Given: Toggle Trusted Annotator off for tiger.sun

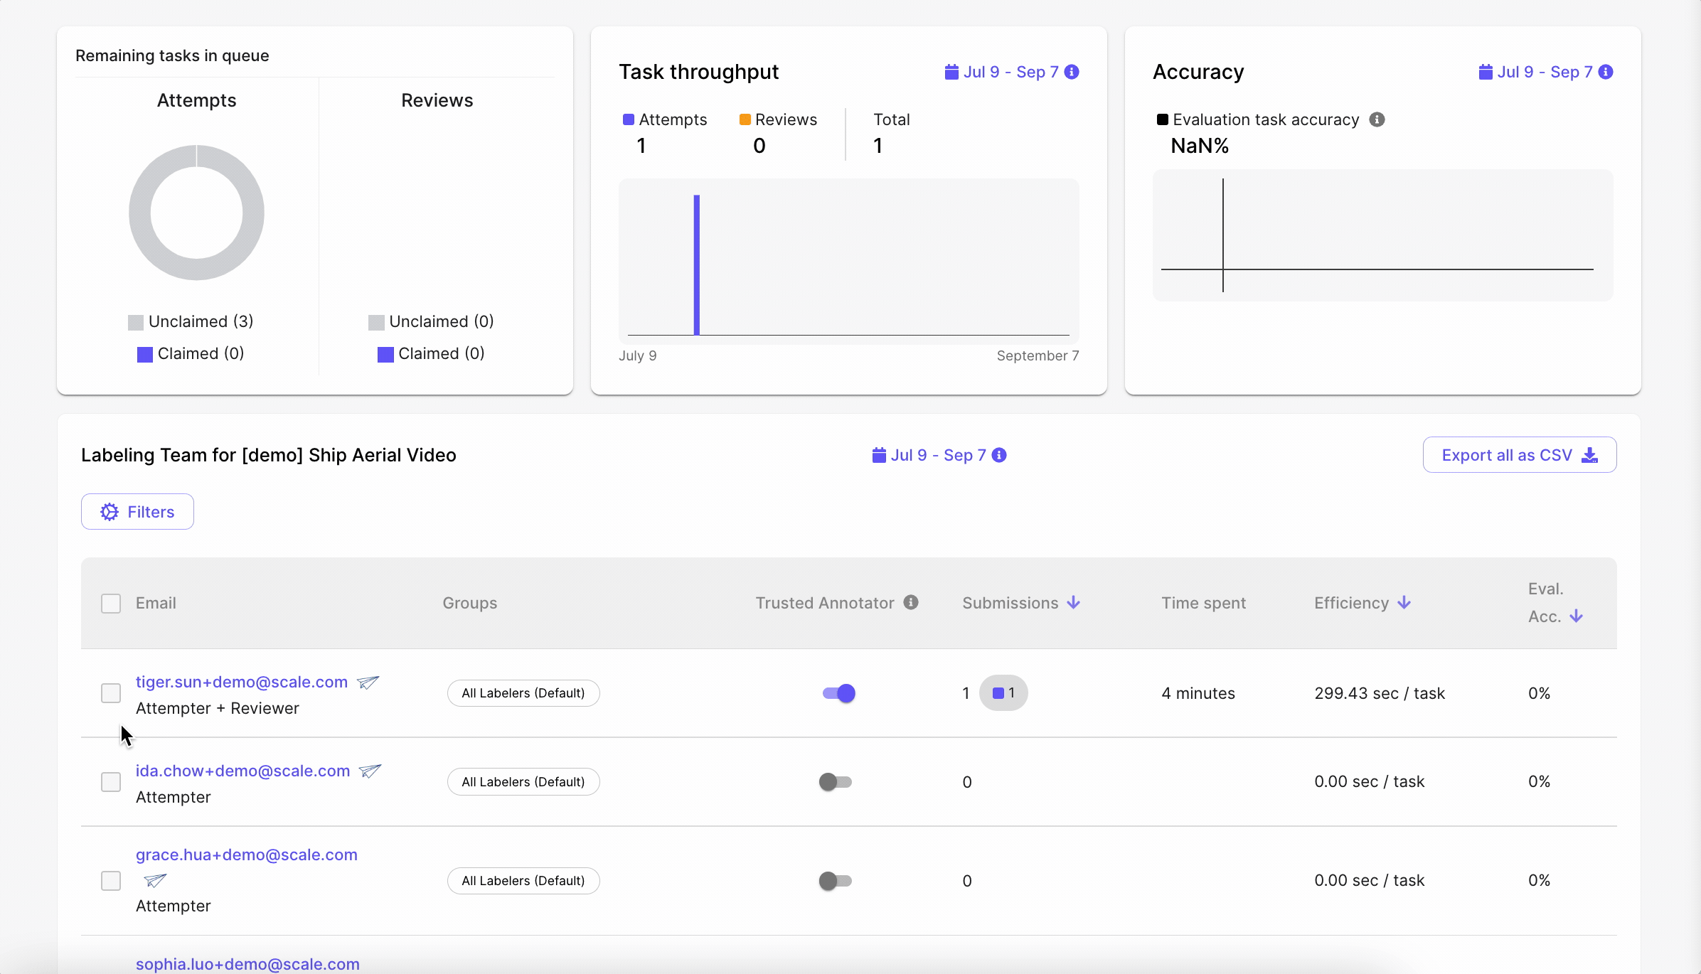Looking at the screenshot, I should pyautogui.click(x=838, y=693).
